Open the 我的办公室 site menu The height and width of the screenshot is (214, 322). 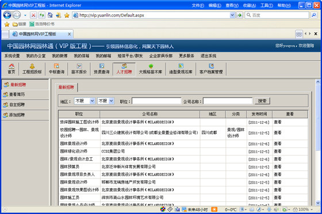point(36,56)
